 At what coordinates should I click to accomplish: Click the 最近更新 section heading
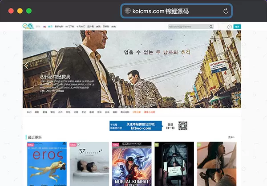(x=35, y=137)
